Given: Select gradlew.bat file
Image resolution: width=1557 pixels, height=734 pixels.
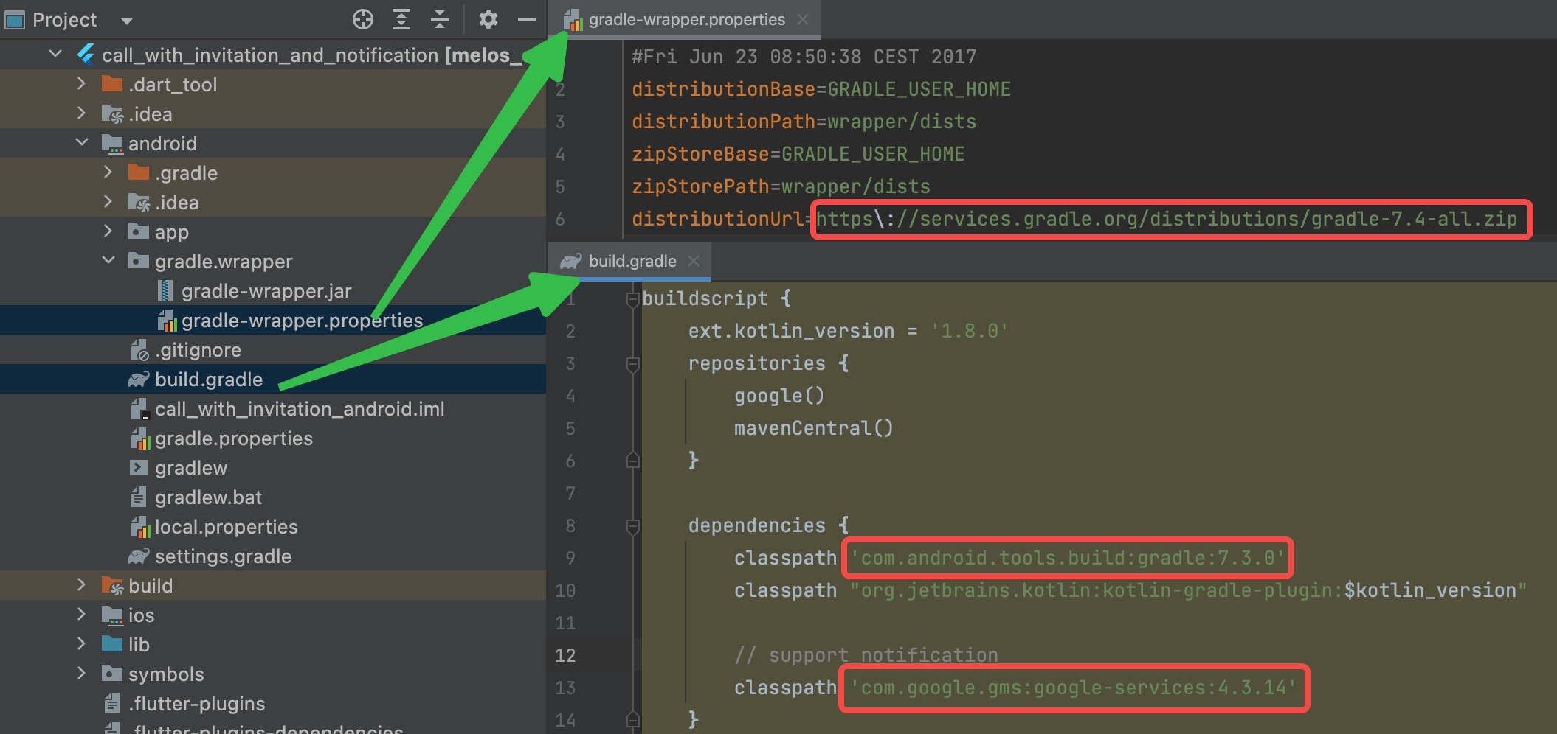Looking at the screenshot, I should [x=208, y=497].
